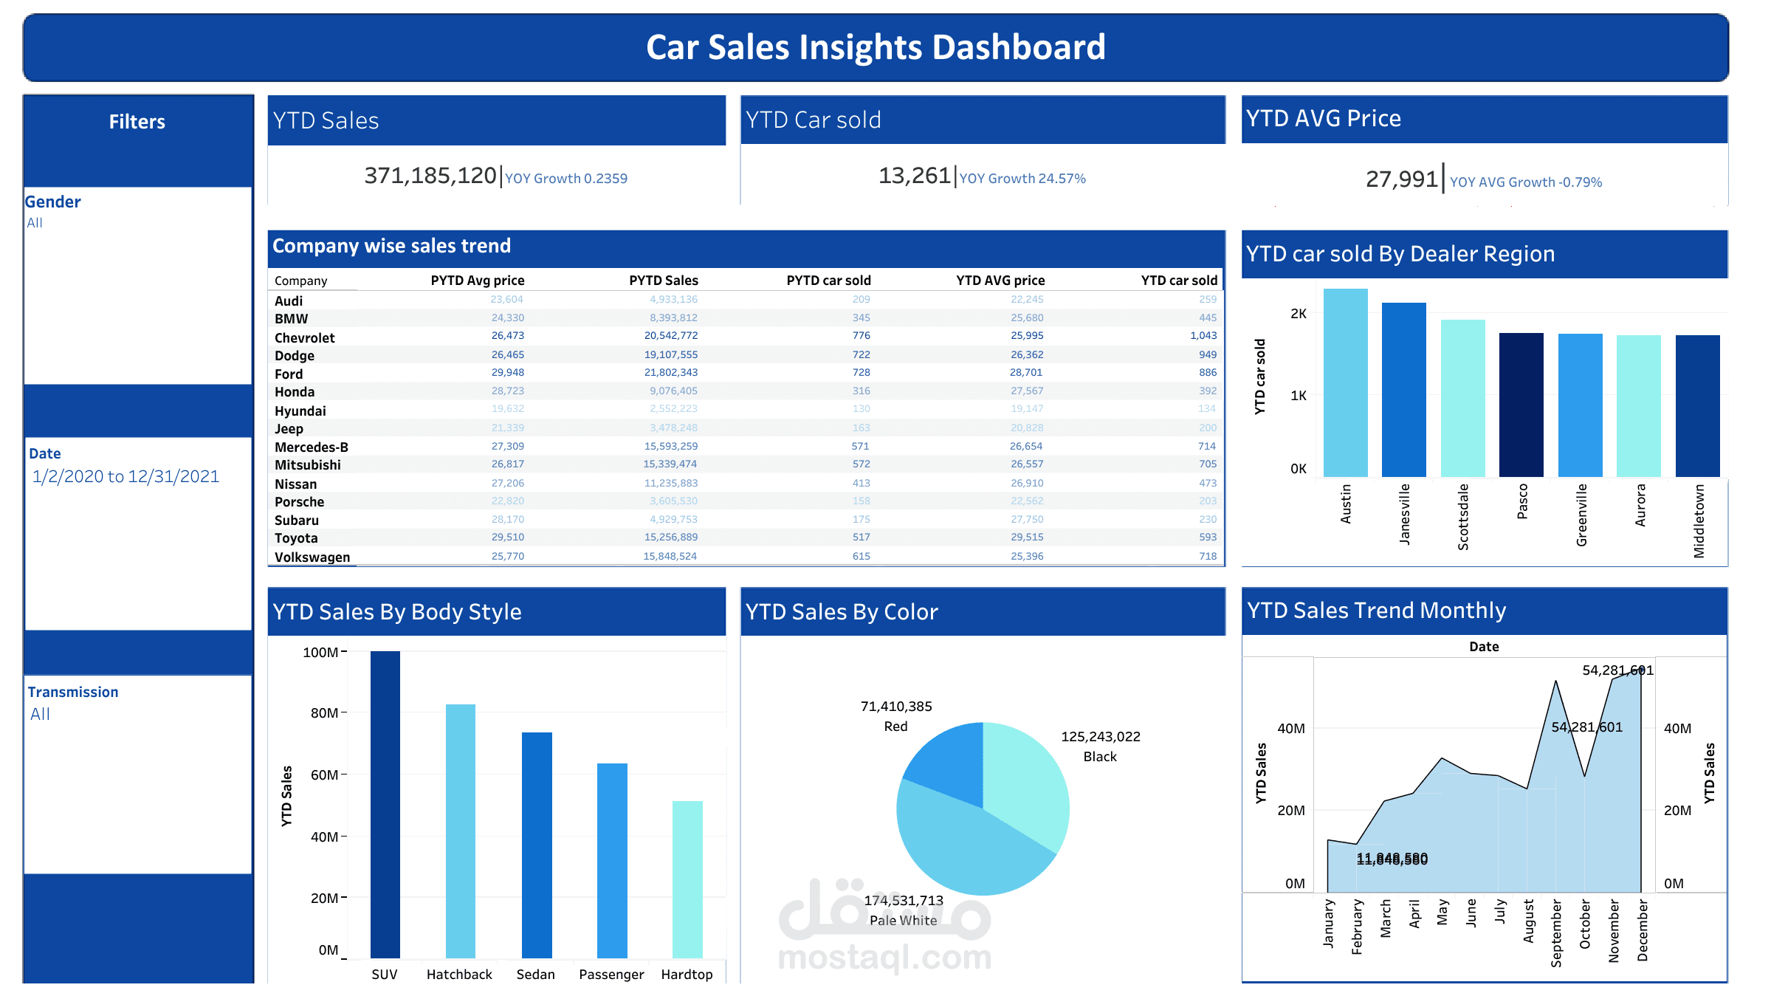Select the Pasco bar in dealer region chart
The width and height of the screenshot is (1771, 996).
tap(1521, 402)
